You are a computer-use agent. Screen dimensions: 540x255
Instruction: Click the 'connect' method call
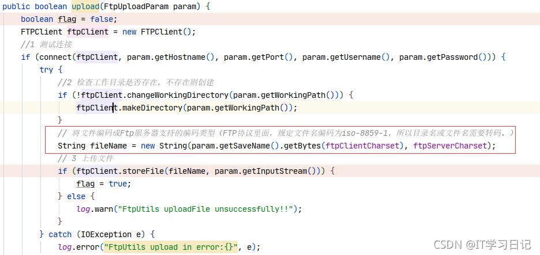(x=55, y=57)
